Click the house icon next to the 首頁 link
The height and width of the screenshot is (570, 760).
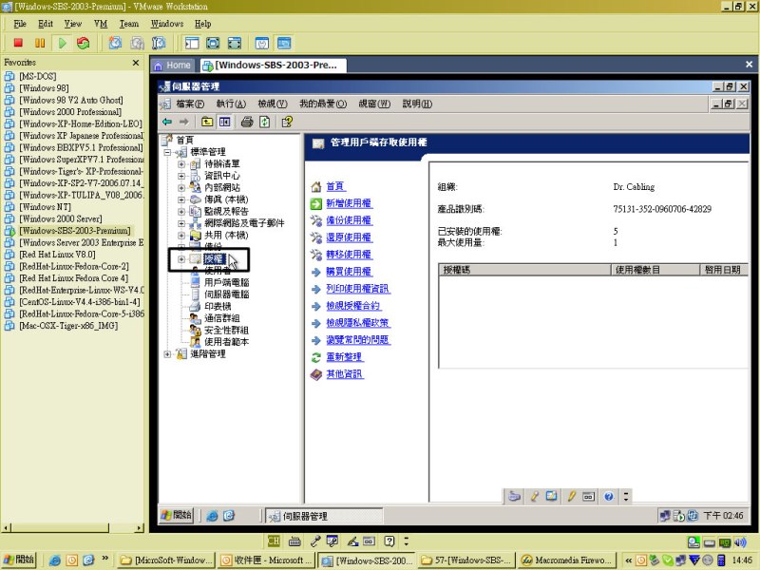tap(316, 186)
